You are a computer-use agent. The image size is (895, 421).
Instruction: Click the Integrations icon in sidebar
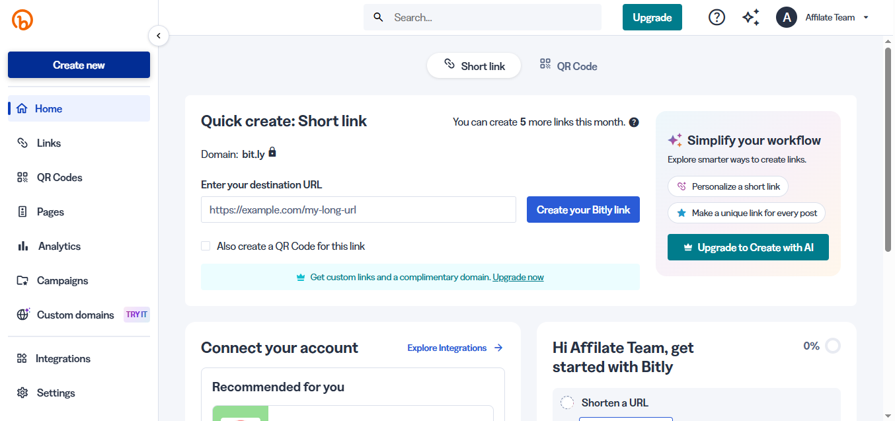(x=22, y=358)
